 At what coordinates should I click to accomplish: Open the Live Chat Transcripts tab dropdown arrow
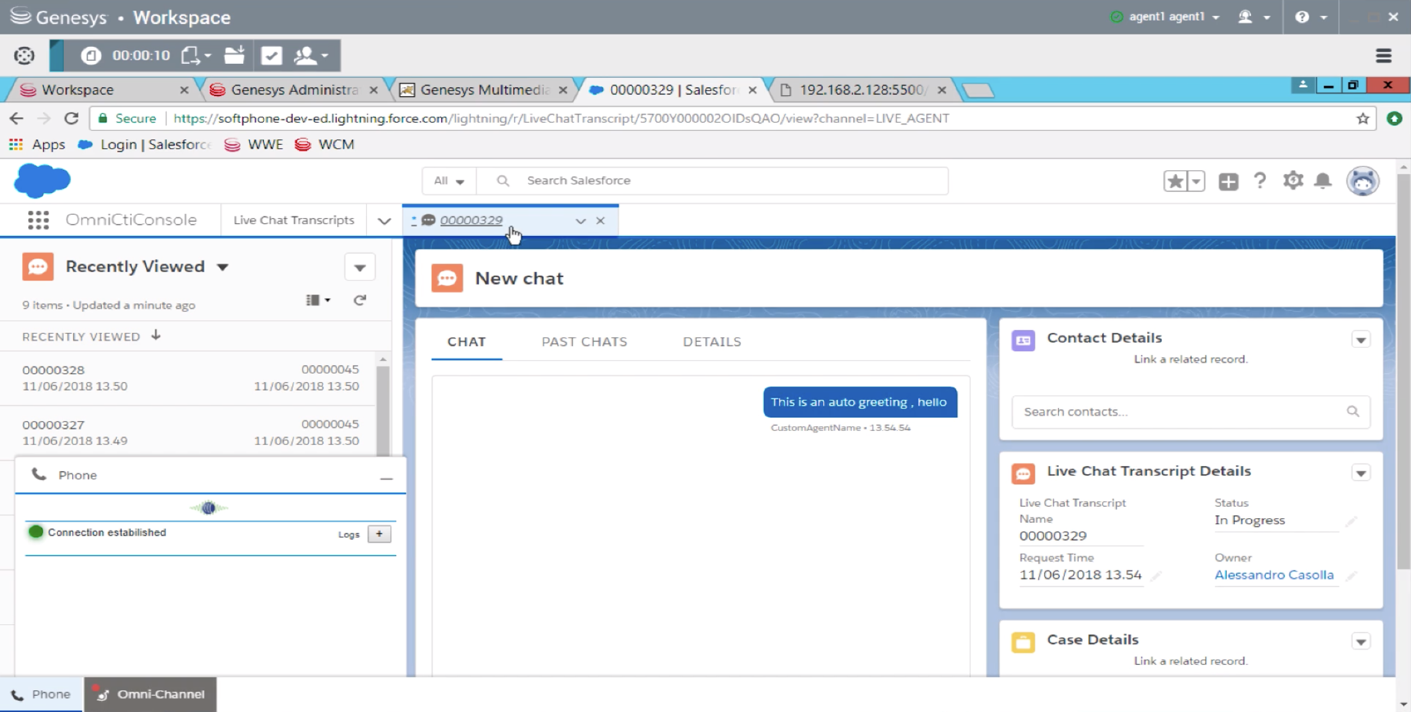click(384, 221)
